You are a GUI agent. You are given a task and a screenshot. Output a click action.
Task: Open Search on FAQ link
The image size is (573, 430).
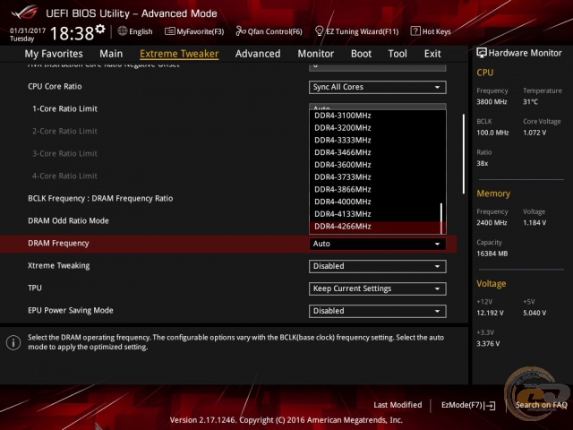541,405
